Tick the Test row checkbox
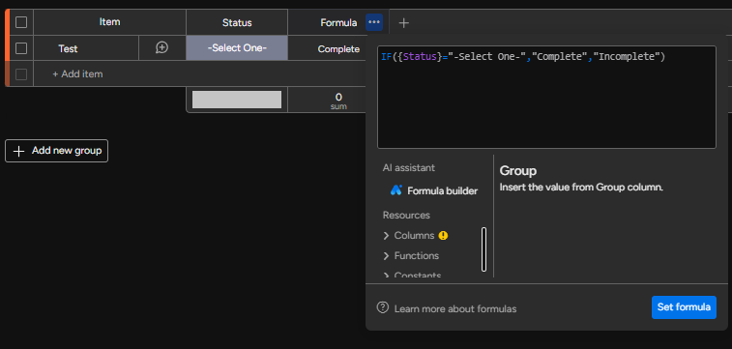Viewport: 732px width, 349px height. 21,48
